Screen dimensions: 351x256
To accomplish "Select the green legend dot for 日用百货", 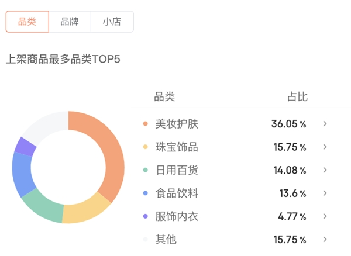I will 145,170.
